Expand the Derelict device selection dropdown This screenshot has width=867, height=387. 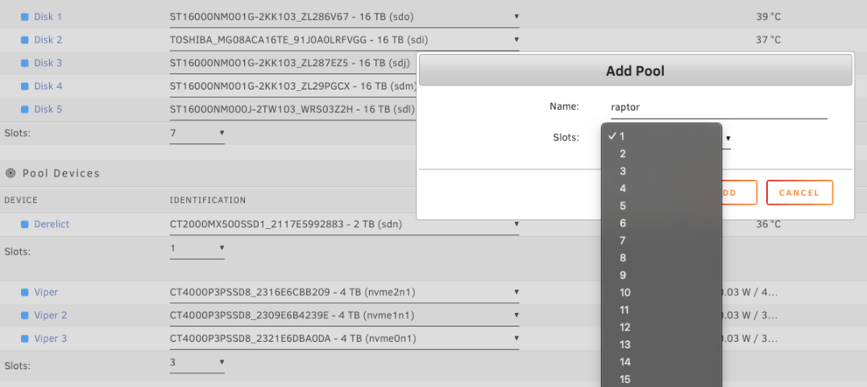[x=344, y=224]
